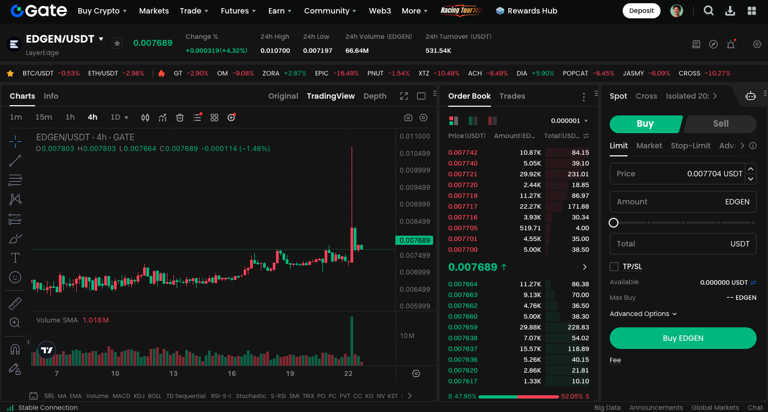Tick the TP/SL checkbox
Image resolution: width=768 pixels, height=412 pixels.
tap(614, 266)
